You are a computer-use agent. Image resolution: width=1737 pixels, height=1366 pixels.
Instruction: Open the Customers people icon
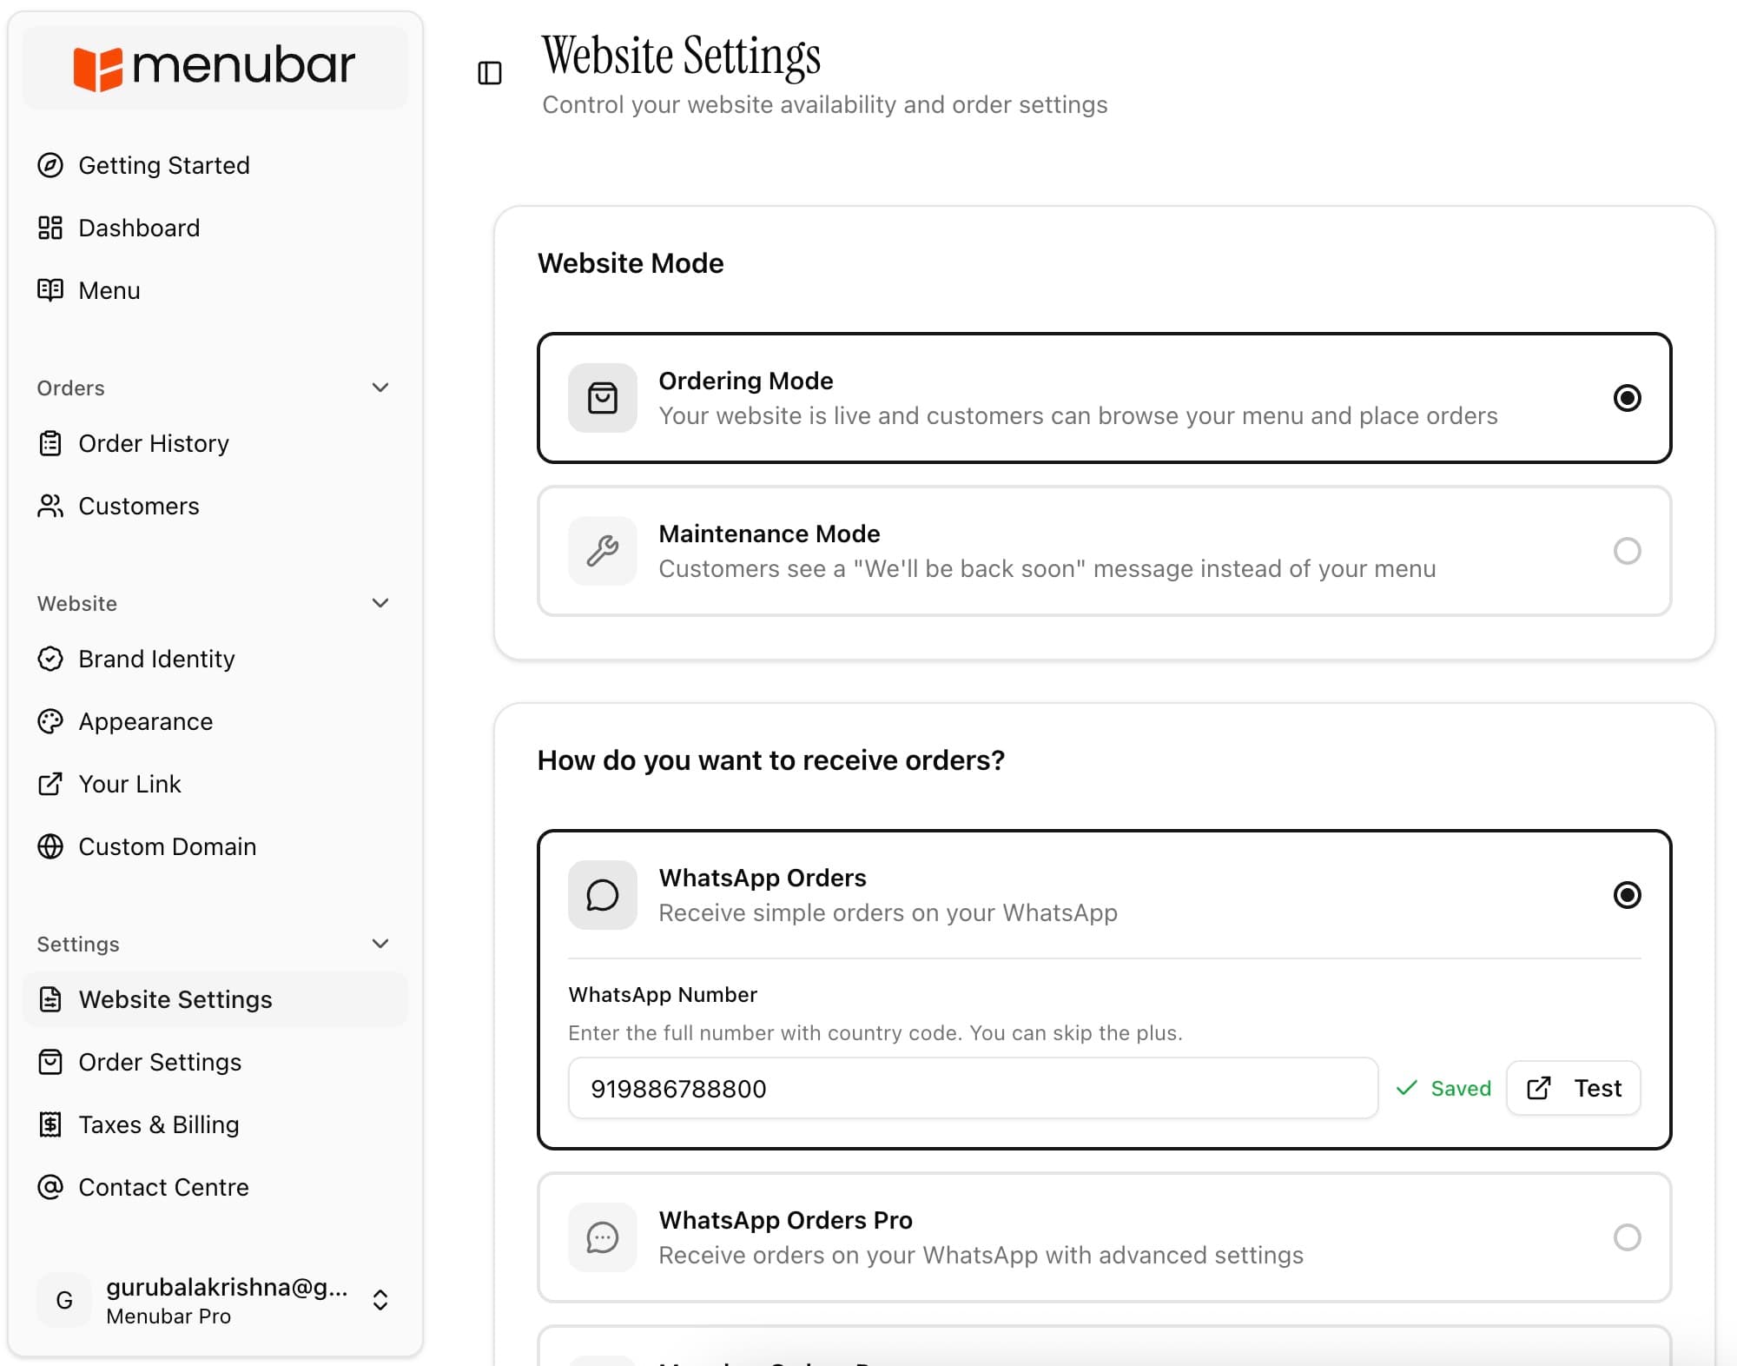tap(50, 506)
